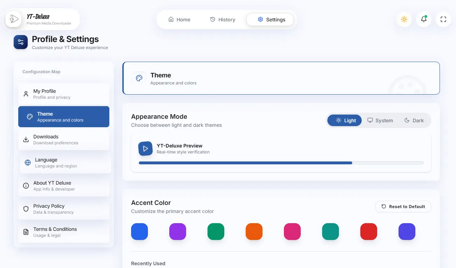Click the Appearance Mode heading
This screenshot has height=268, width=456.
159,117
